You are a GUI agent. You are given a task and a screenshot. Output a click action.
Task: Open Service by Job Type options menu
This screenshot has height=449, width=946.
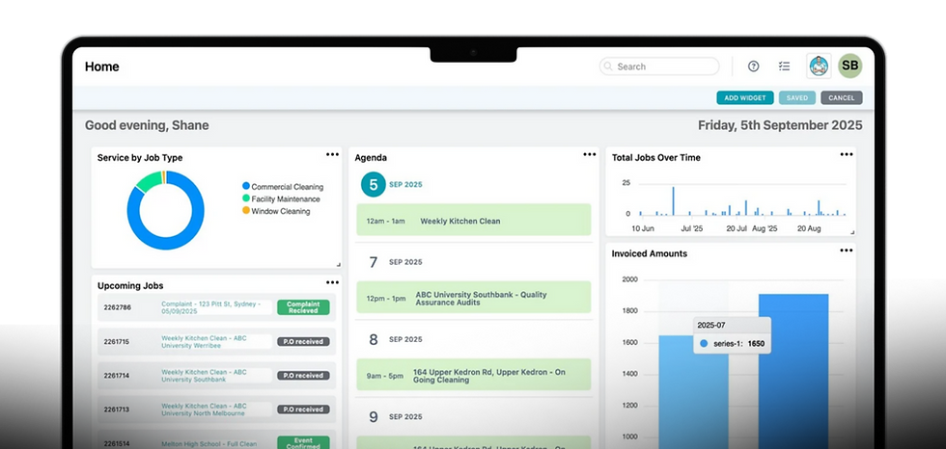(x=332, y=155)
